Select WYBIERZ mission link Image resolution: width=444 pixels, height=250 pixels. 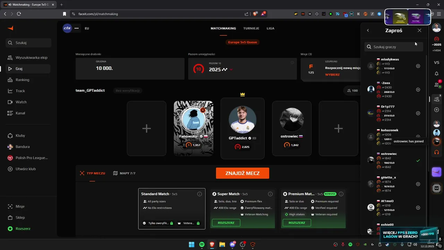(332, 75)
